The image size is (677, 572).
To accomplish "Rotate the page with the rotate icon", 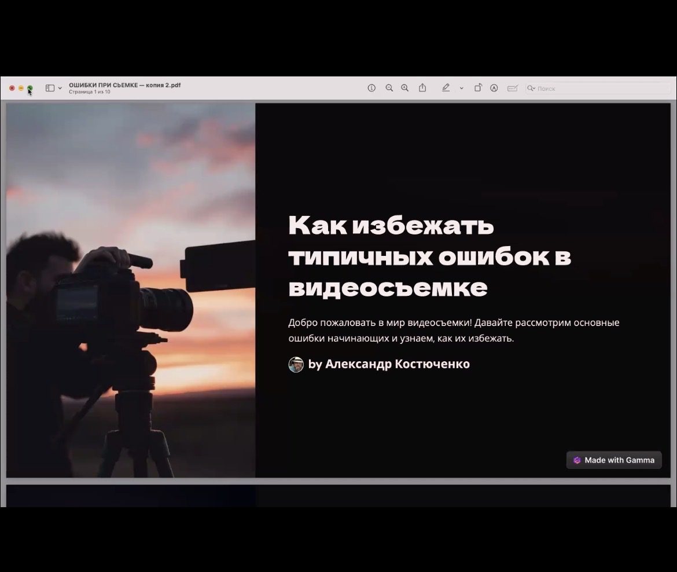I will pyautogui.click(x=478, y=88).
